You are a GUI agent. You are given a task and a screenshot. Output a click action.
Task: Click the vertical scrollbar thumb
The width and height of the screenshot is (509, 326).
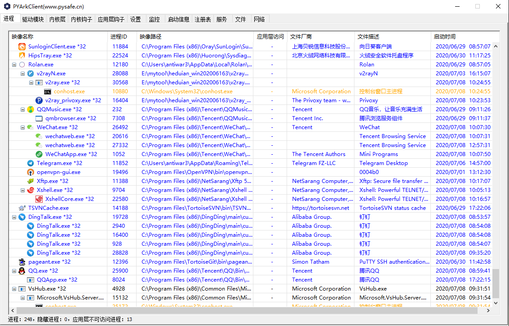496,283
